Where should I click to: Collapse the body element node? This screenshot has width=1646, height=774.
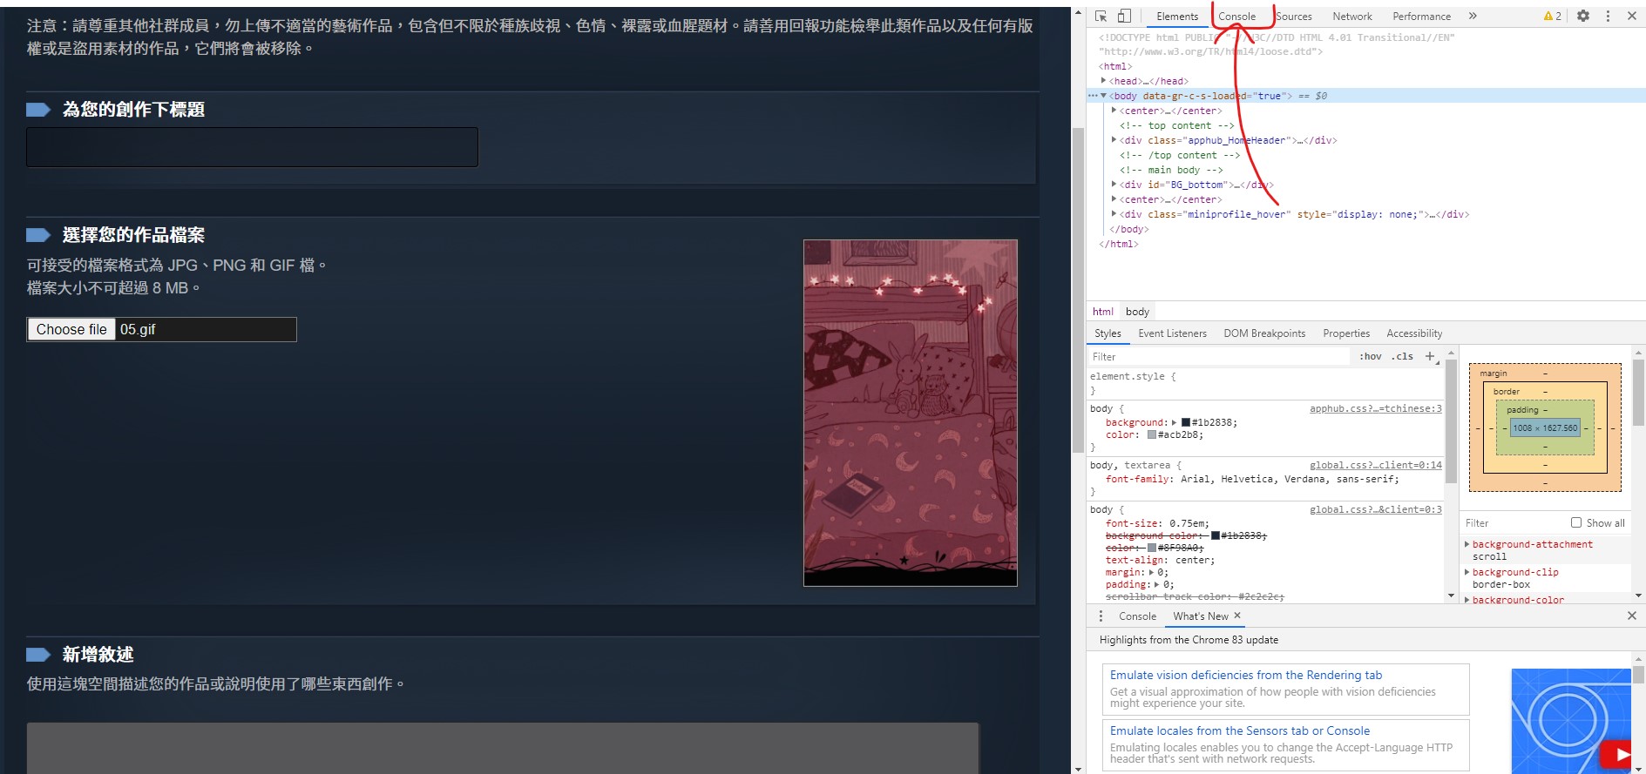tap(1104, 96)
